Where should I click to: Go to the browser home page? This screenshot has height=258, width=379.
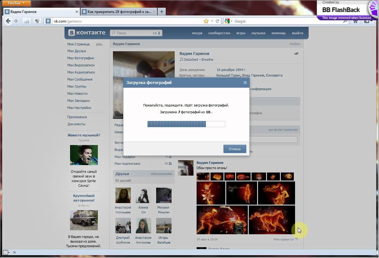[356, 21]
